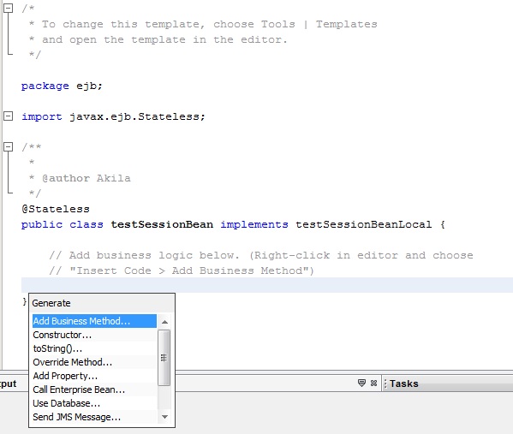The width and height of the screenshot is (513, 434).
Task: Place the cursor on 'package ejb;' line
Action: click(x=62, y=86)
